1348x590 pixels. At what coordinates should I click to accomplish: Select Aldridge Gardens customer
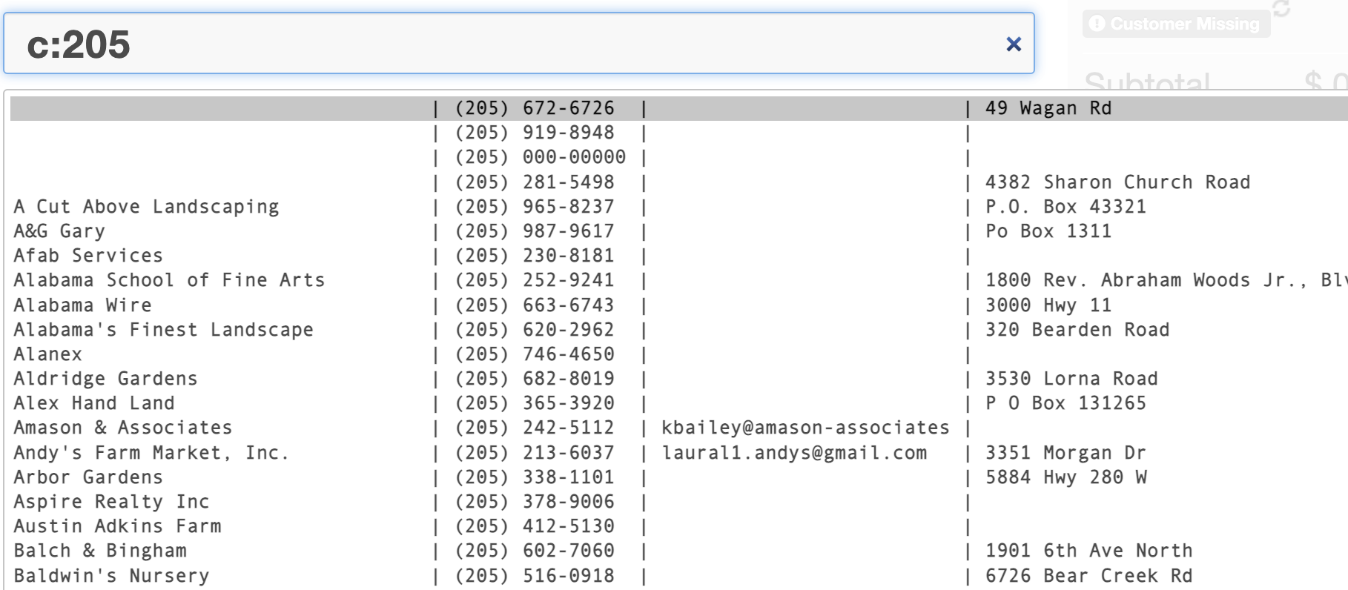click(x=105, y=379)
